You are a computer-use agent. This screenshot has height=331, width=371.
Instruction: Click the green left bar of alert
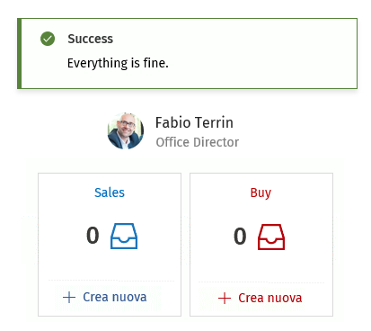[x=19, y=53]
